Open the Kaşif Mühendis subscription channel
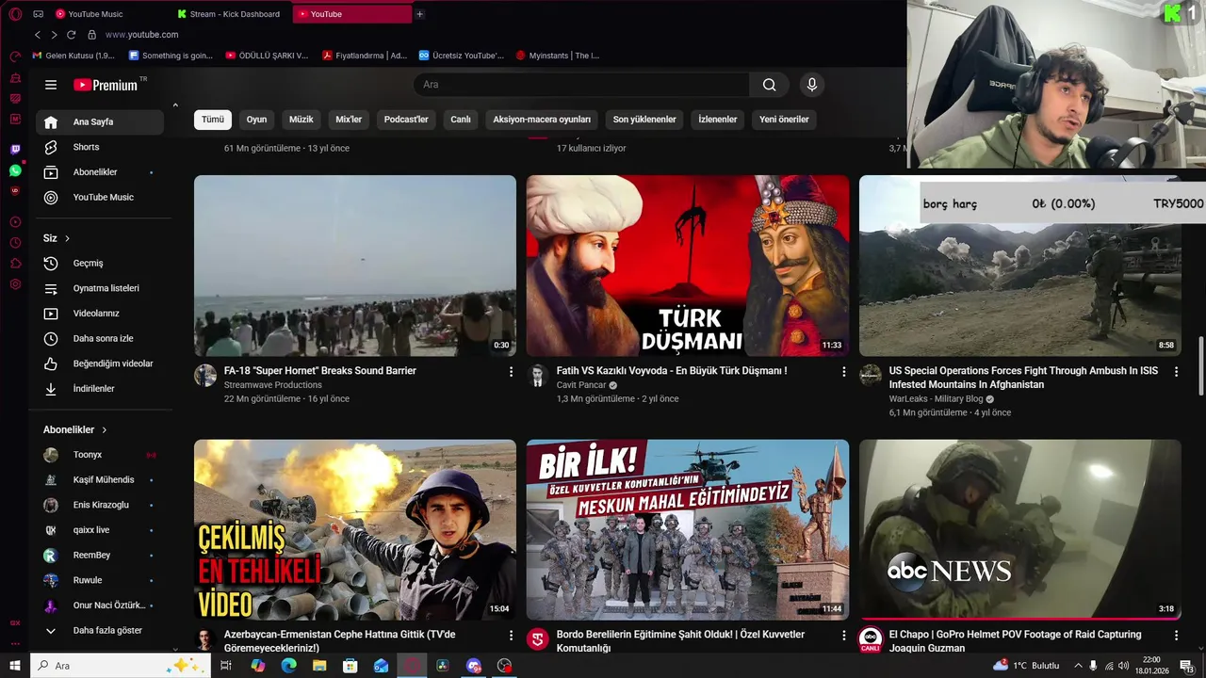Image resolution: width=1206 pixels, height=678 pixels. [100, 480]
